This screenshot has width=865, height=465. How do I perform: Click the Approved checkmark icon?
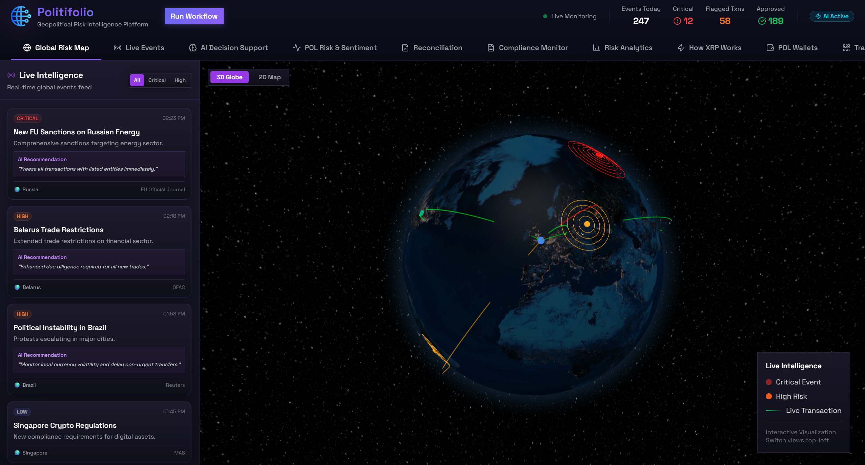[762, 21]
